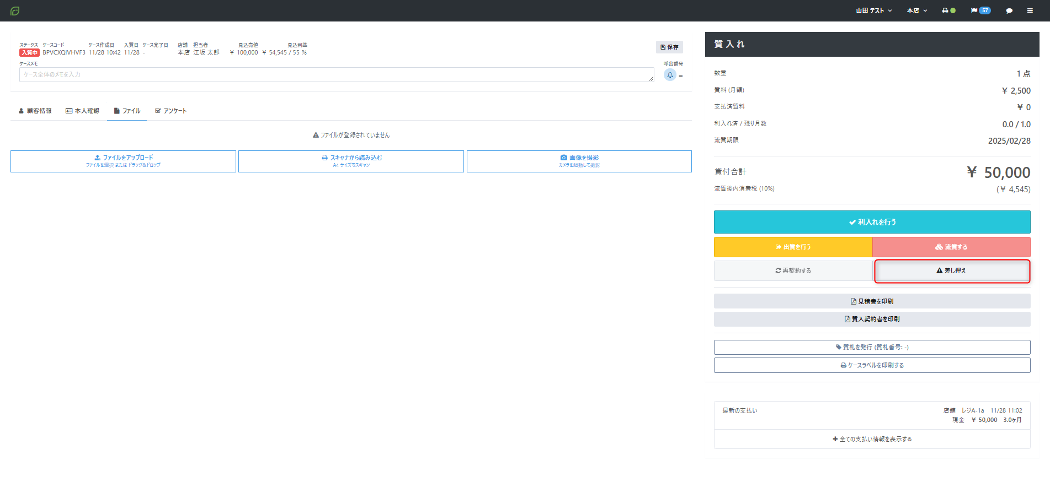1050x482 pixels.
Task: Switch to the 本人確認 tab
Action: [82, 111]
